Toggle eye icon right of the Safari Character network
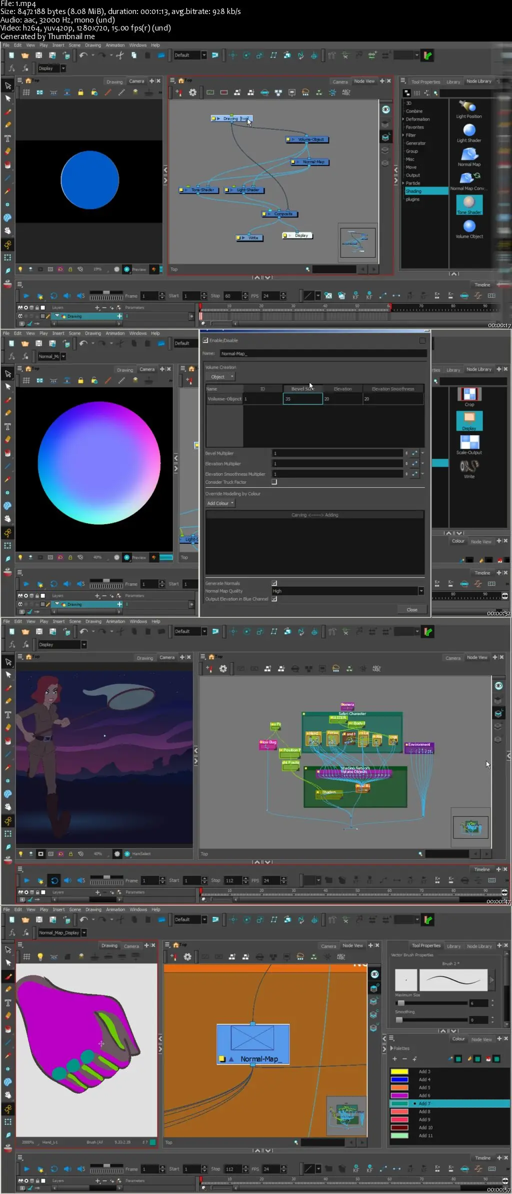Viewport: 512px width, 1194px height. tap(498, 686)
